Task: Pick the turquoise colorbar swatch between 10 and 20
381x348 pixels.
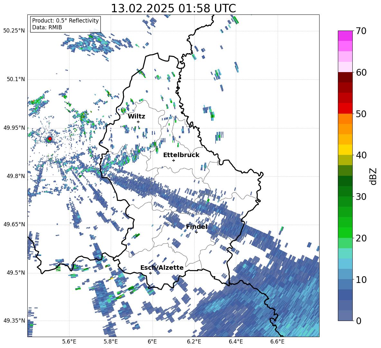Action: (x=345, y=253)
